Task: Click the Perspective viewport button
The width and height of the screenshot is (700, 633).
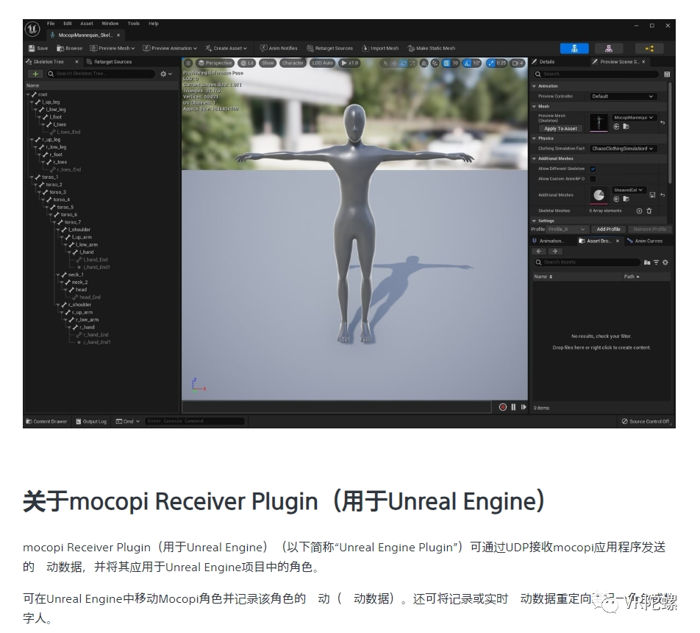Action: [215, 63]
